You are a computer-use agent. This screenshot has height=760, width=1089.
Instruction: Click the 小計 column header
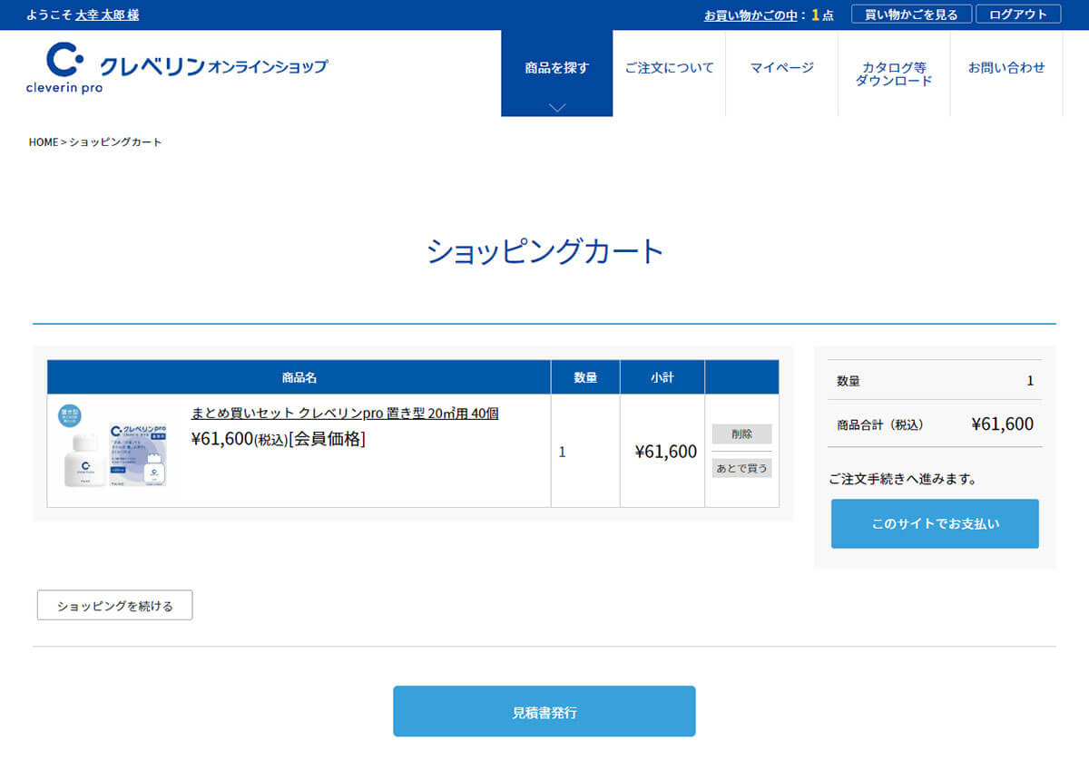click(662, 377)
